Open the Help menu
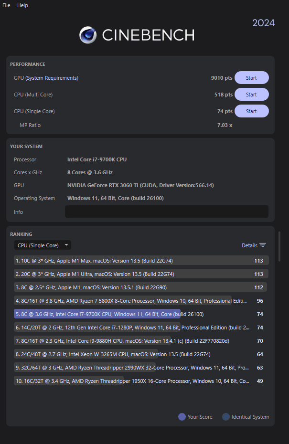 pyautogui.click(x=22, y=5)
